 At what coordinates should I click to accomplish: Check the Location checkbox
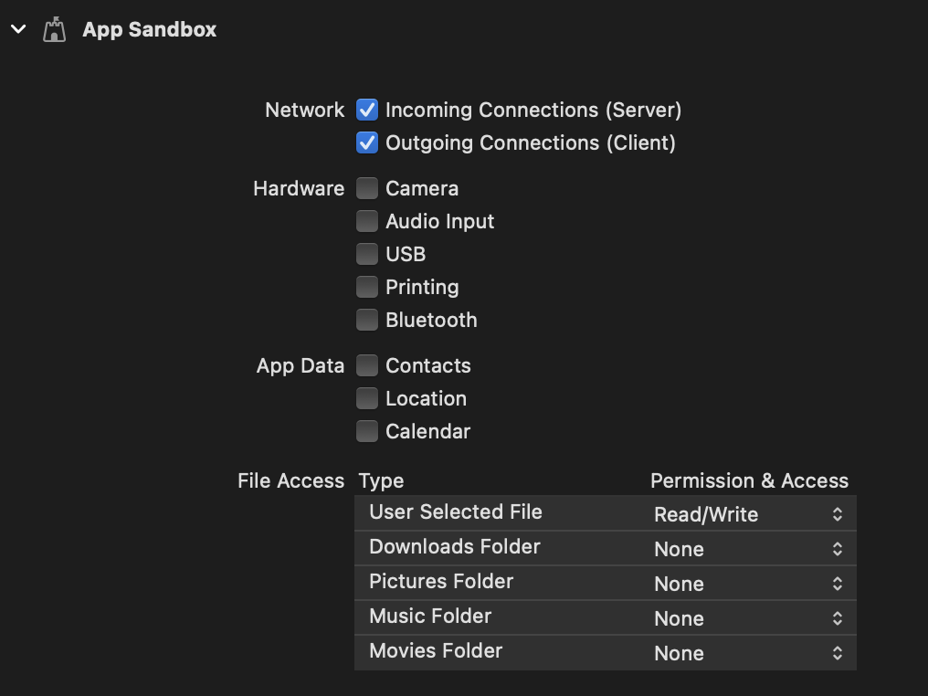coord(366,398)
